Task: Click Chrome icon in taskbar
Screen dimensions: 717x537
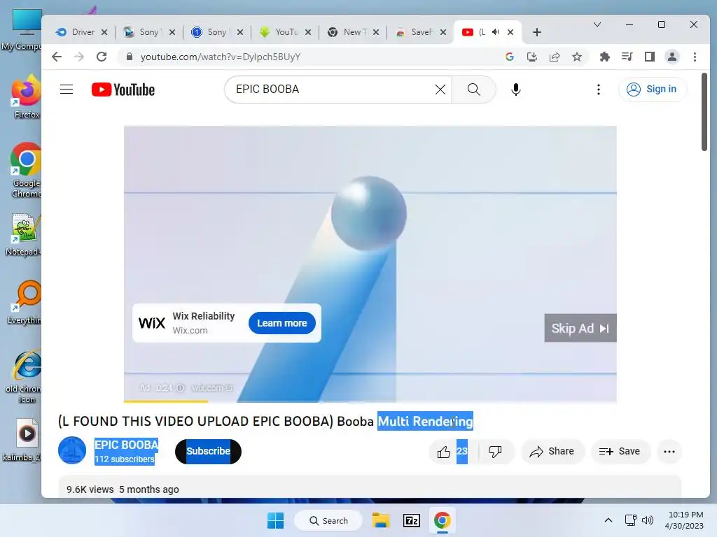Action: [443, 520]
